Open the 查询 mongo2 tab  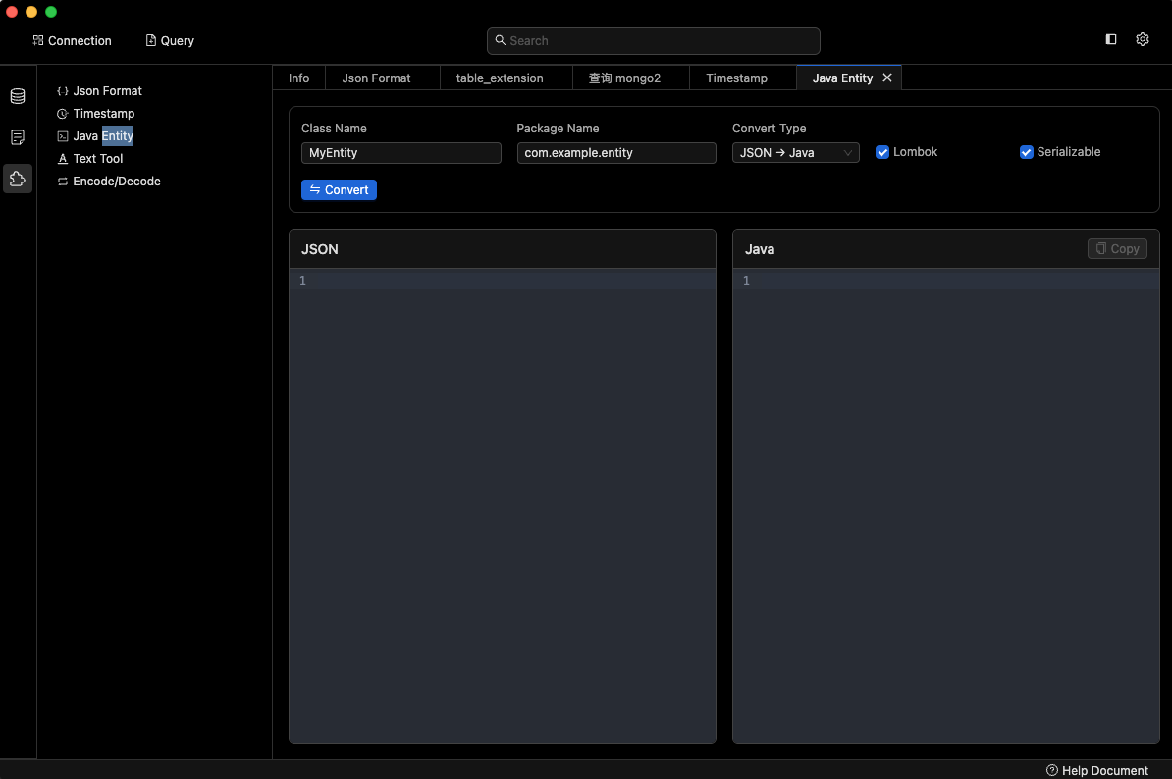624,78
